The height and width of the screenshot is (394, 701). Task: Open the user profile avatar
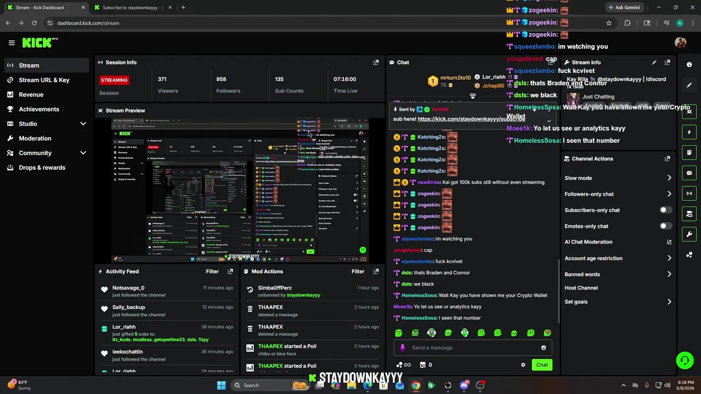pos(680,43)
